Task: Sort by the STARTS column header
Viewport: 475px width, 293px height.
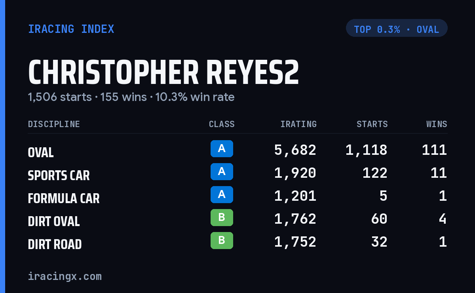Action: click(372, 124)
